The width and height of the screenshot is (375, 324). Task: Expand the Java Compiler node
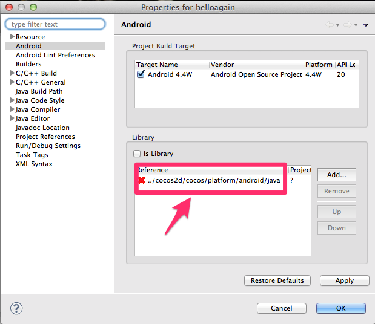[12, 109]
